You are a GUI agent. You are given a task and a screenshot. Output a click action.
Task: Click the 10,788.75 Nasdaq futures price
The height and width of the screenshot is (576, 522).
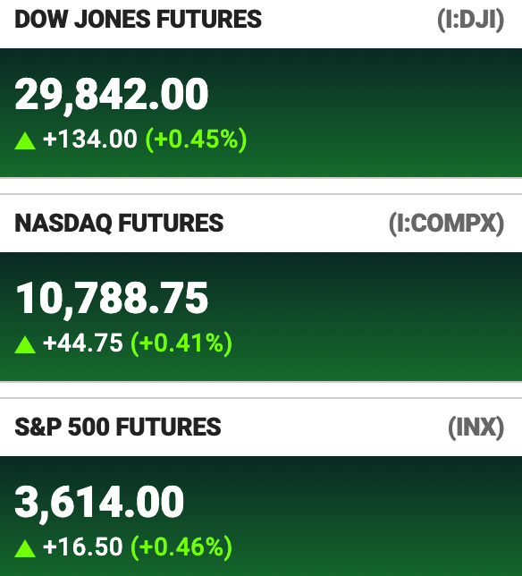click(112, 299)
